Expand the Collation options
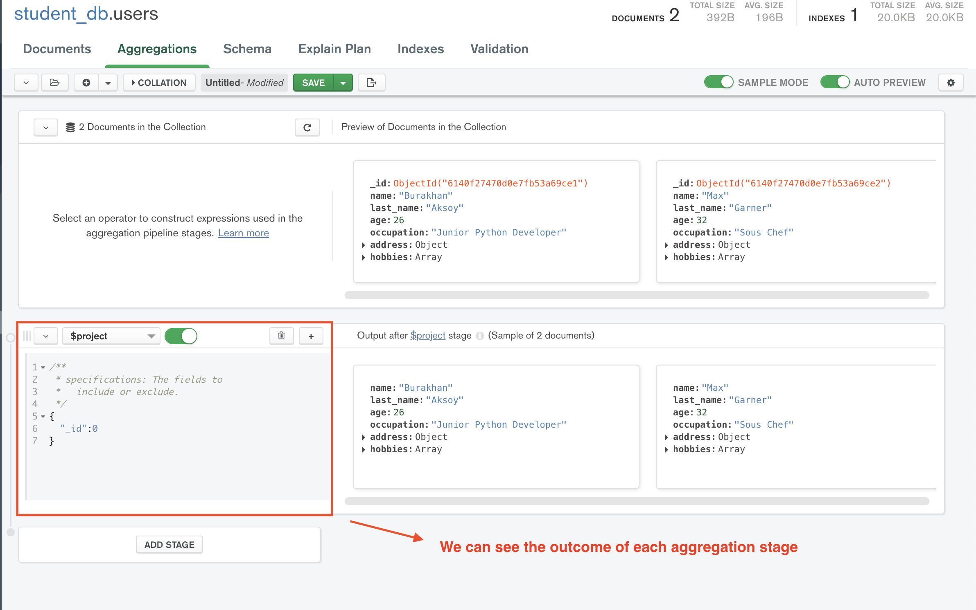 click(x=159, y=82)
